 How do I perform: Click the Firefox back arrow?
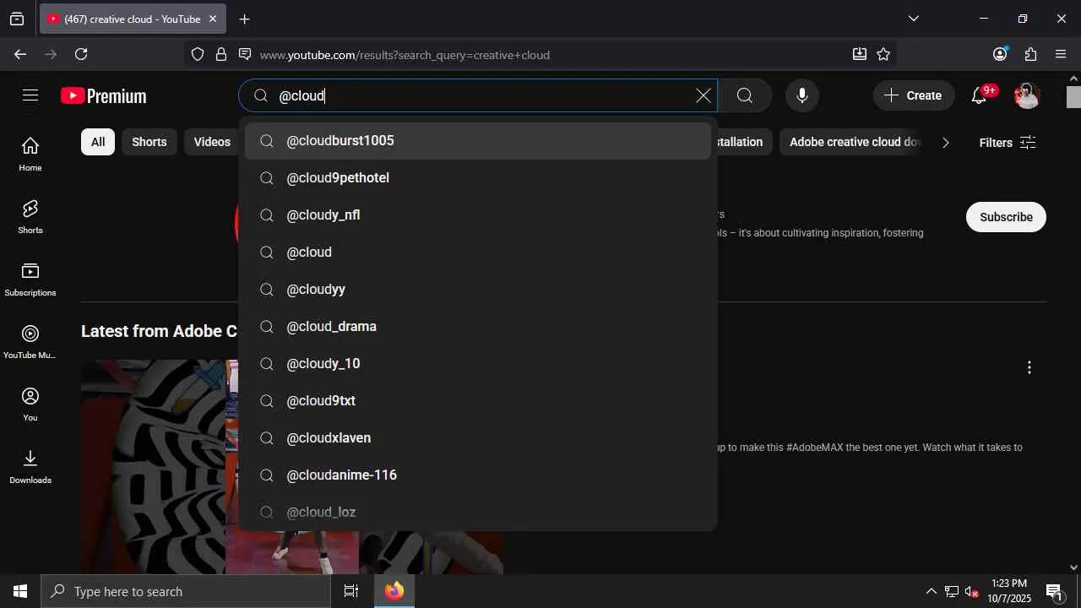pyautogui.click(x=20, y=54)
